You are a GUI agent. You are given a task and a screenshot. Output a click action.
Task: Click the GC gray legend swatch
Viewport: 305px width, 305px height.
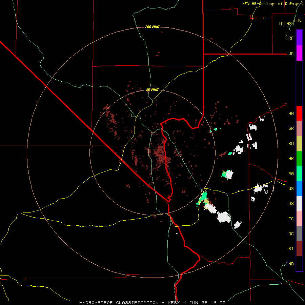[299, 233]
